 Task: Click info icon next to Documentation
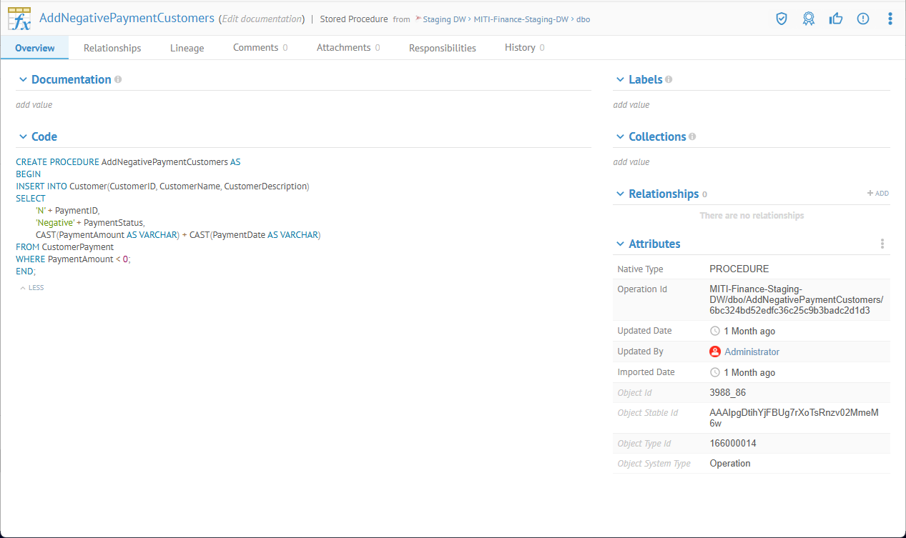tap(118, 79)
